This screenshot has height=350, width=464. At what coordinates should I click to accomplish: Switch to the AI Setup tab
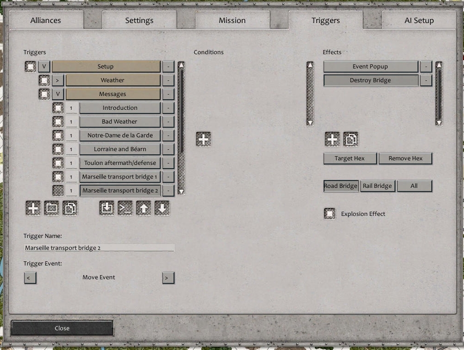tap(418, 20)
